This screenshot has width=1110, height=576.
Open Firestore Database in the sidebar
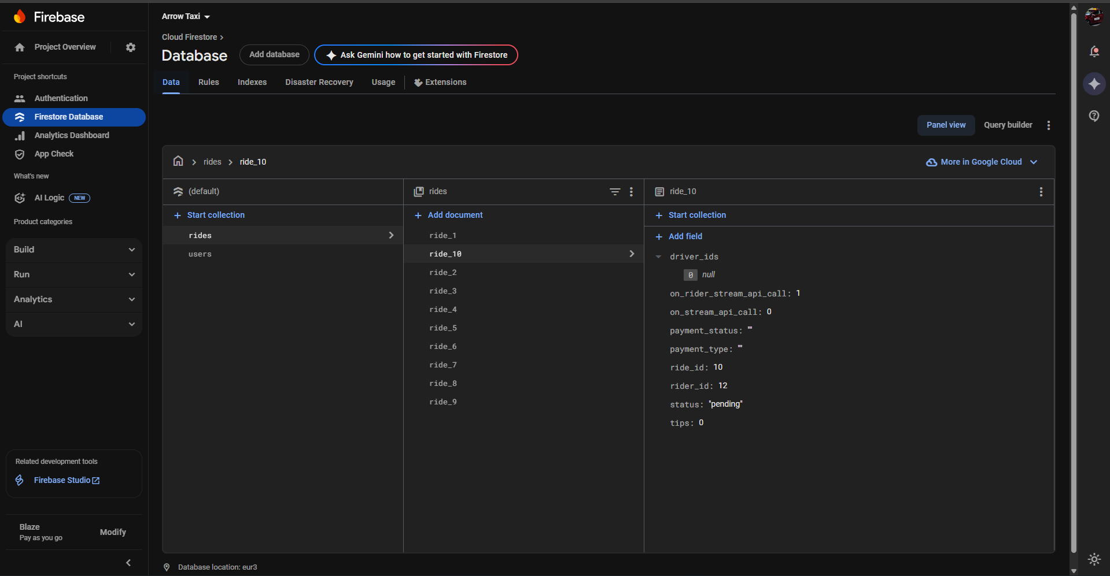(x=74, y=117)
